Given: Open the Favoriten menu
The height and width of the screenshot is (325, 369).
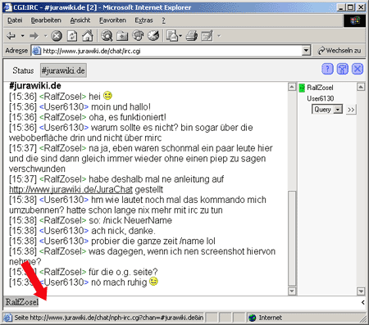Looking at the screenshot, I should point(112,20).
